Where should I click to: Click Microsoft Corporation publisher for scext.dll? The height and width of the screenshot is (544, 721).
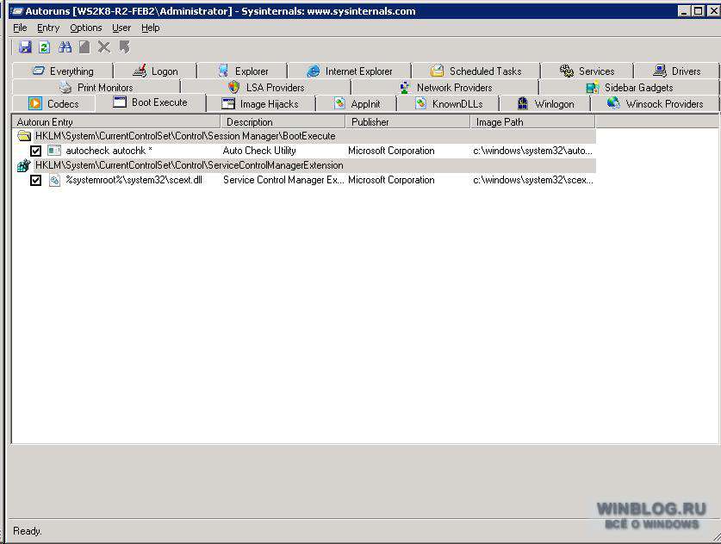(391, 180)
